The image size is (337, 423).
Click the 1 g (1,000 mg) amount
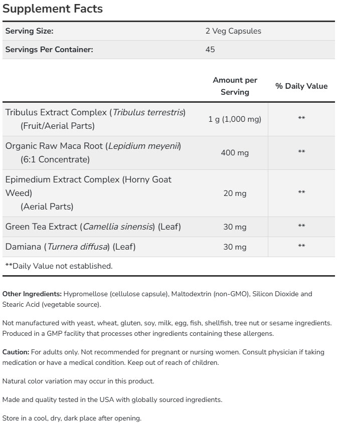click(x=235, y=119)
